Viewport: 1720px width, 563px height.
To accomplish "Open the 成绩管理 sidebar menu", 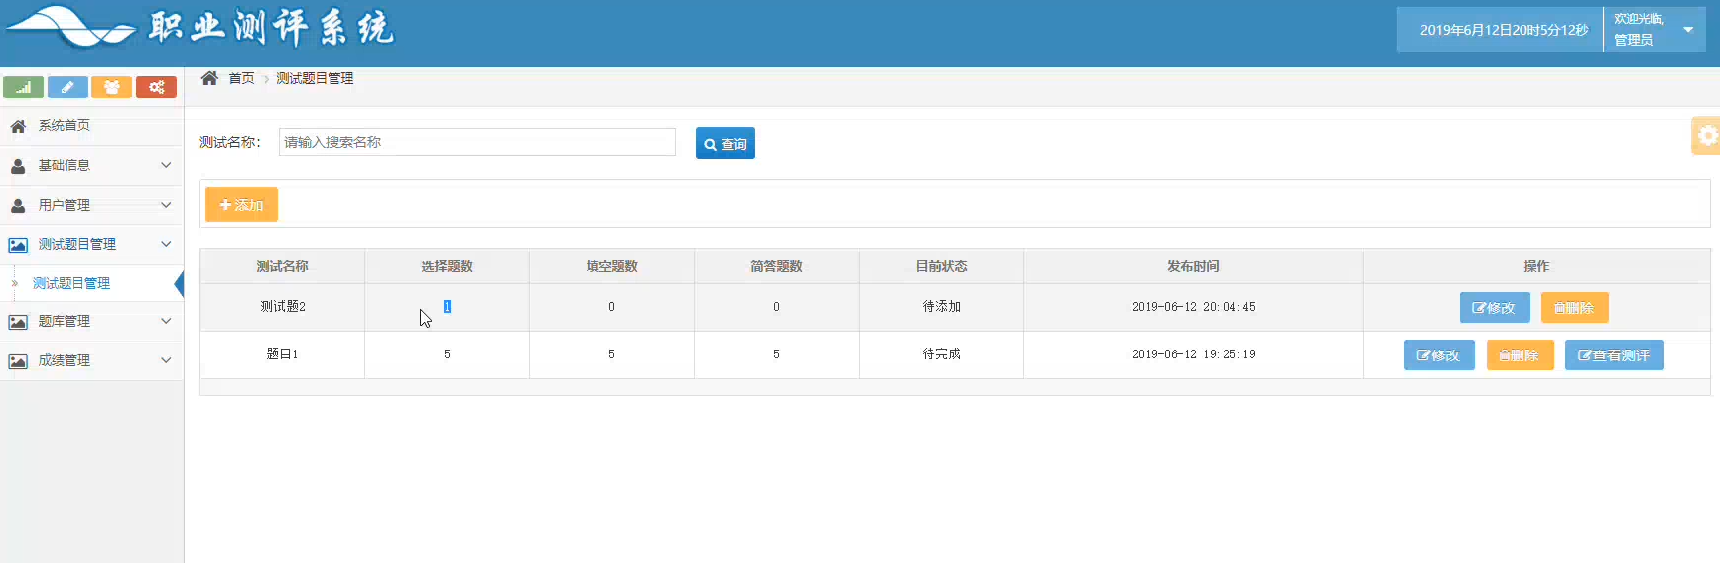I will click(91, 361).
